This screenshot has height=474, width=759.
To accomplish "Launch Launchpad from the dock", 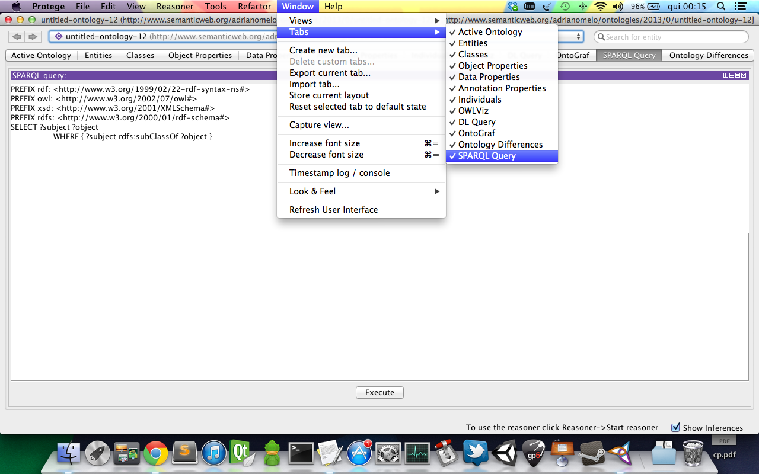I will click(98, 454).
